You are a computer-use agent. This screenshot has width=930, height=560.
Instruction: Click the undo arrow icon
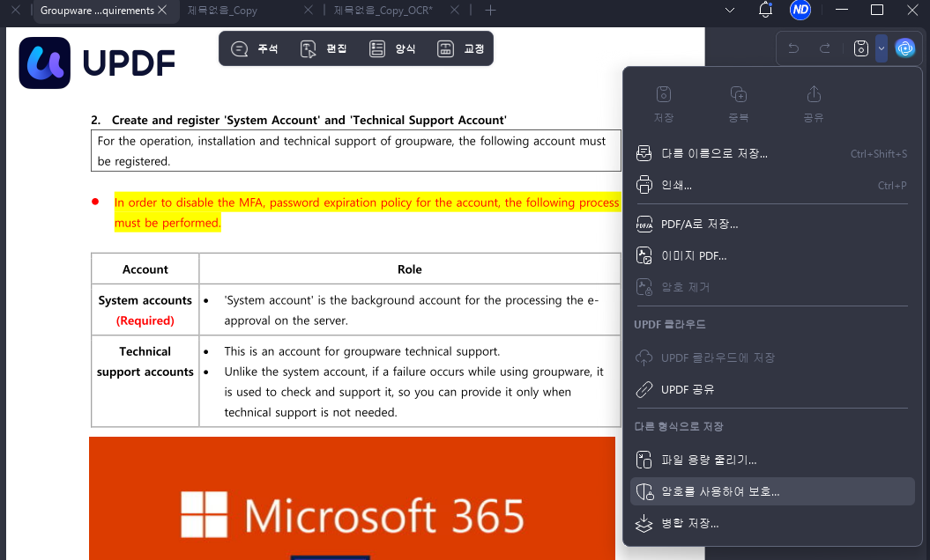pyautogui.click(x=793, y=48)
